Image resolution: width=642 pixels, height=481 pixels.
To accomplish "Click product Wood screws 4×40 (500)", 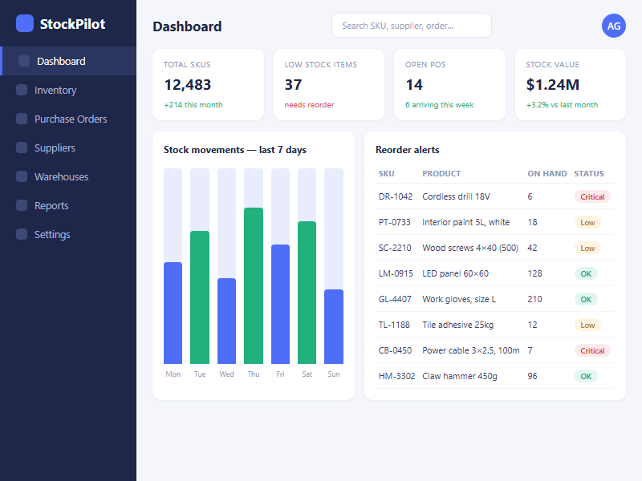I will (470, 248).
